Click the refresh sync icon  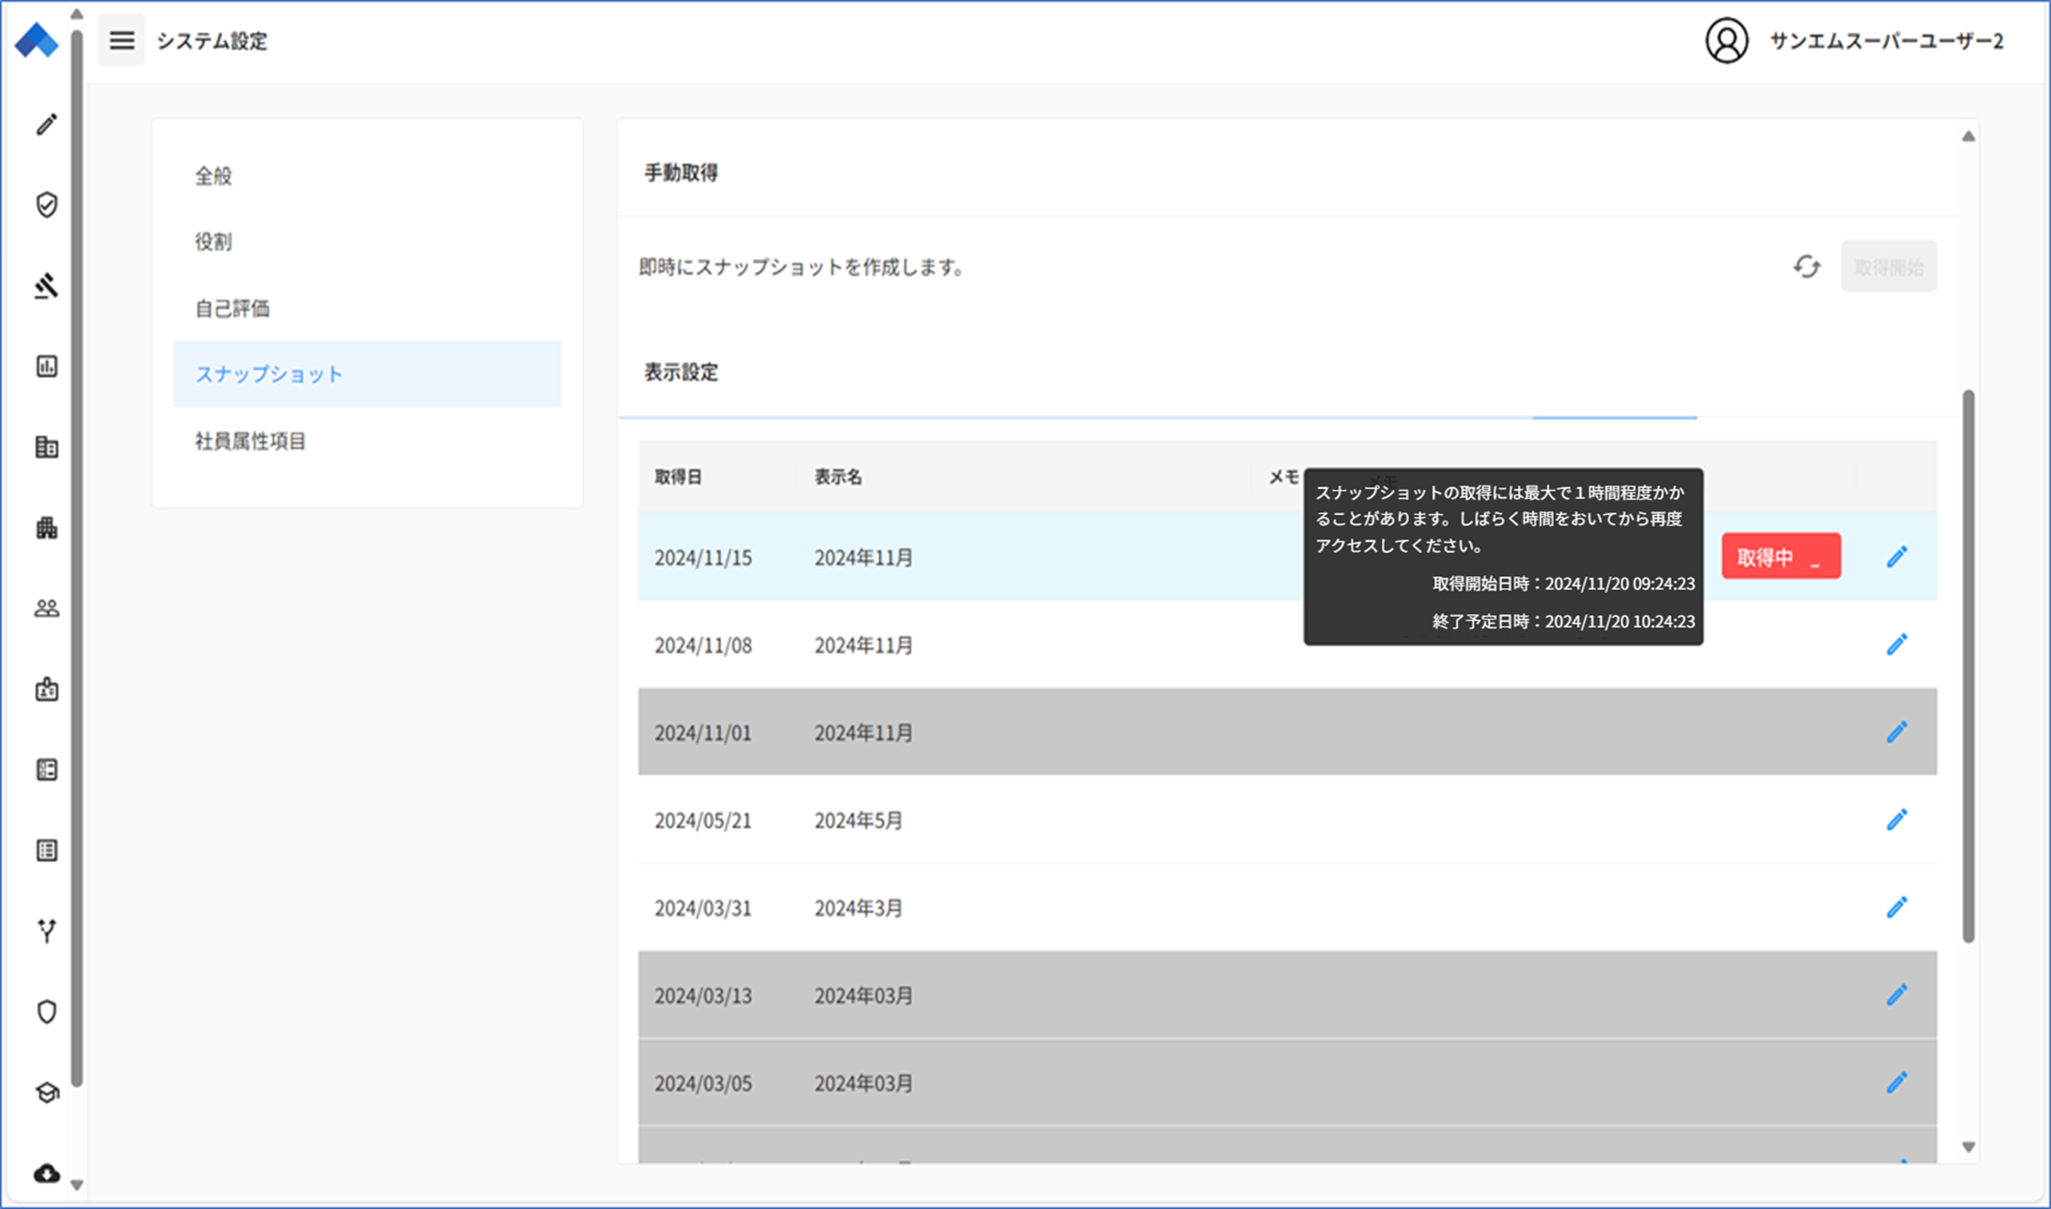click(1806, 266)
